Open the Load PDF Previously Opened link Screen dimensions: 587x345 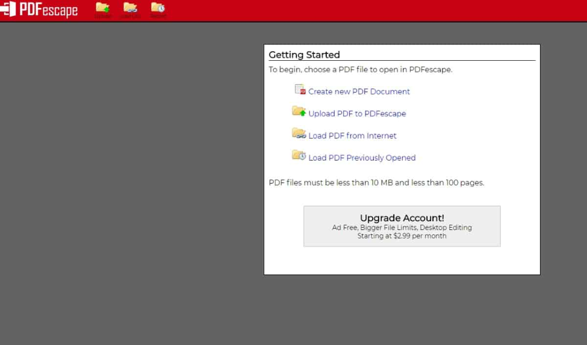point(362,158)
